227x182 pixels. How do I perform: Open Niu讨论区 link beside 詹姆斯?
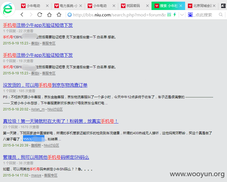click(x=51, y=145)
